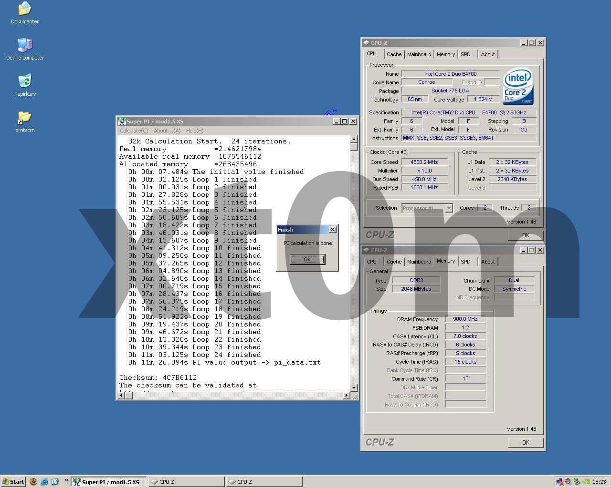Click OK in lower CPU-Z window
This screenshot has height=488, width=611.
[526, 443]
